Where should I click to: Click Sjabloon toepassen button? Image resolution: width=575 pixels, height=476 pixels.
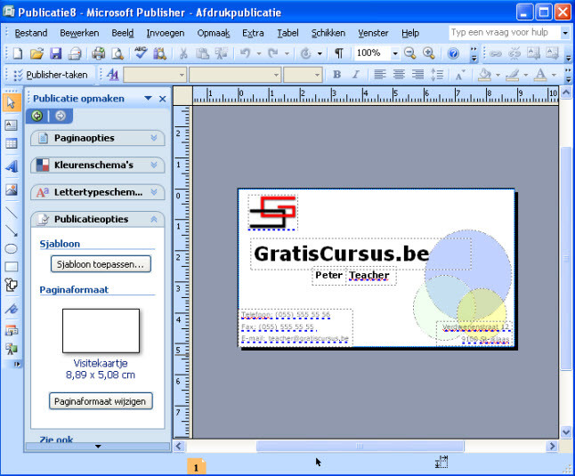(x=101, y=264)
